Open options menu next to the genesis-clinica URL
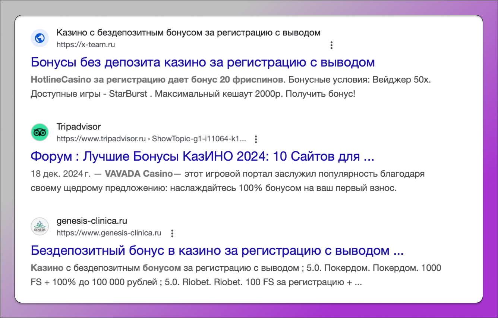 172,233
